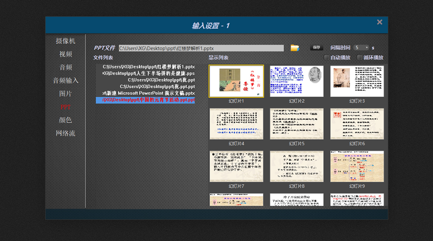
Task: Select thumbnail 幻灯片2
Action: (297, 81)
